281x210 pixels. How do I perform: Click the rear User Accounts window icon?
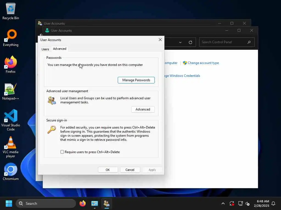coord(40,23)
